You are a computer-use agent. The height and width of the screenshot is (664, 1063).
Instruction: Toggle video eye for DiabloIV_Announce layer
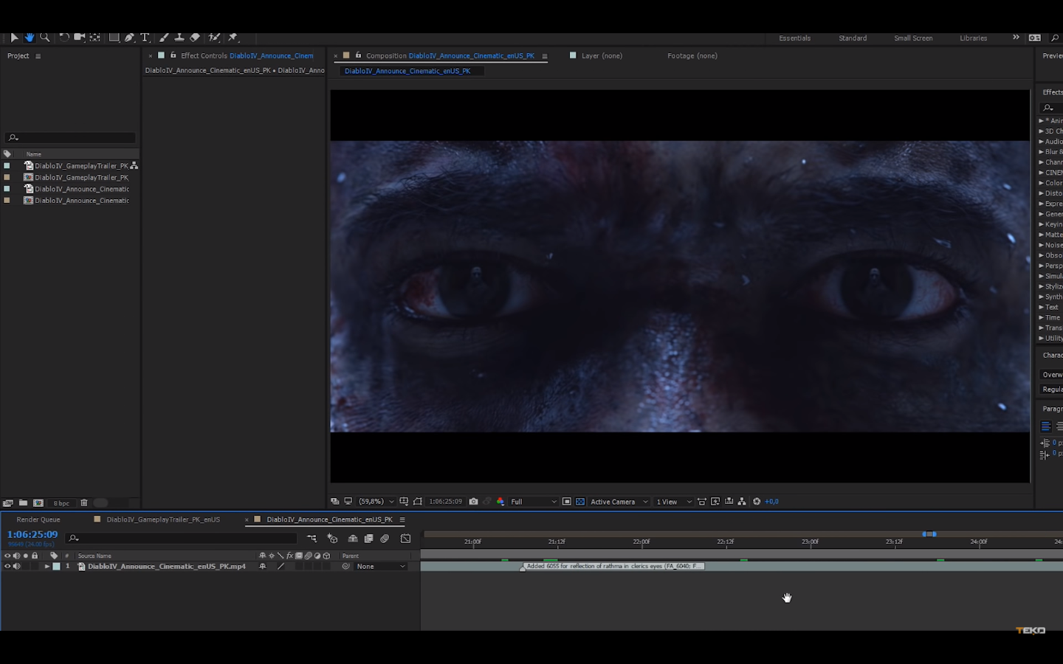click(x=7, y=567)
